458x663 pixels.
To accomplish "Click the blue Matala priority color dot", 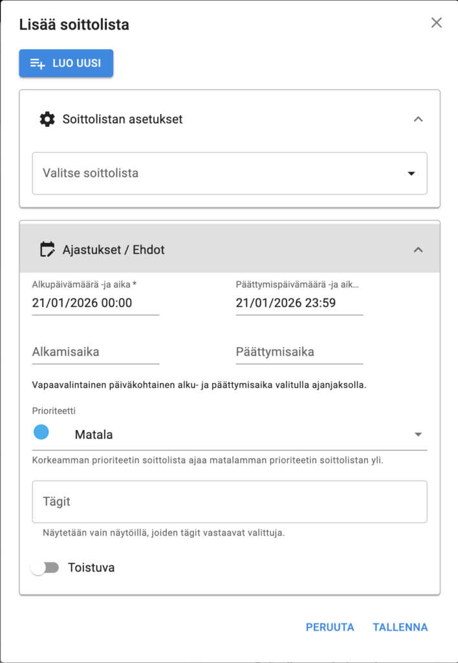I will [x=41, y=433].
